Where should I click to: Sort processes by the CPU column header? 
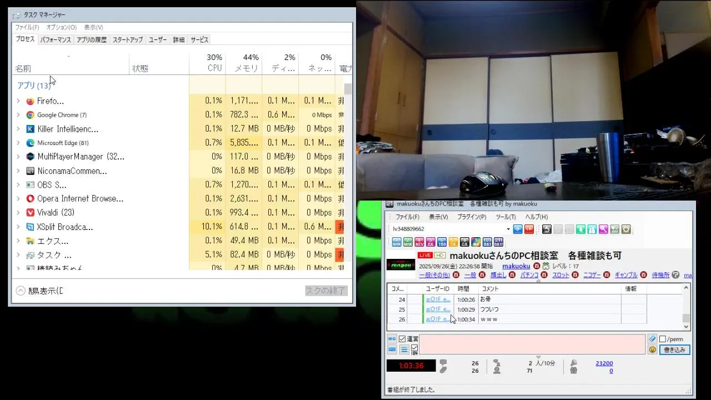pyautogui.click(x=207, y=63)
